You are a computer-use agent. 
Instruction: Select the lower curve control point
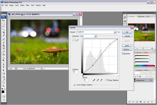point(93,65)
